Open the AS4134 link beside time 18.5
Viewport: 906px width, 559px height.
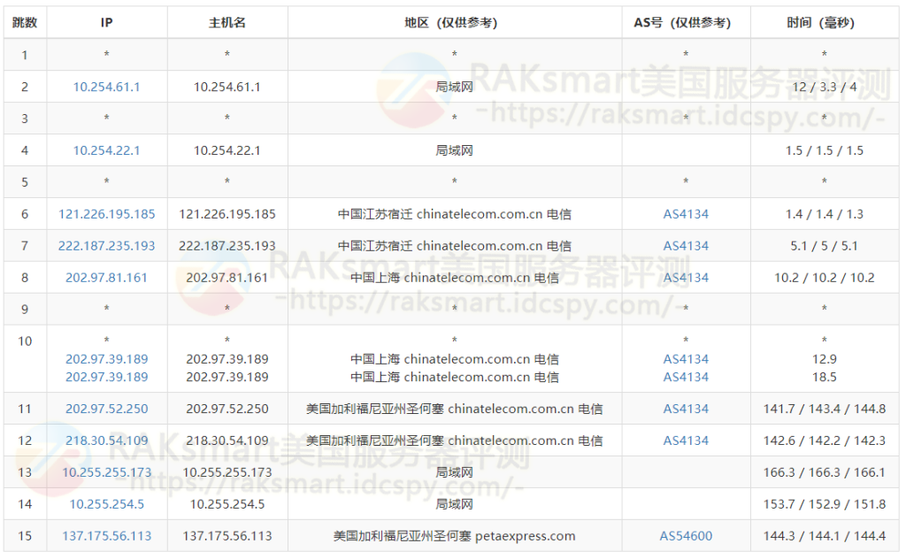point(686,377)
